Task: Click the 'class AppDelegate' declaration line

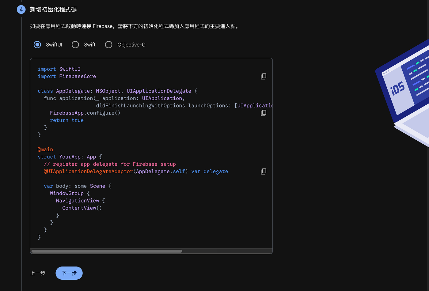Action: (x=117, y=91)
